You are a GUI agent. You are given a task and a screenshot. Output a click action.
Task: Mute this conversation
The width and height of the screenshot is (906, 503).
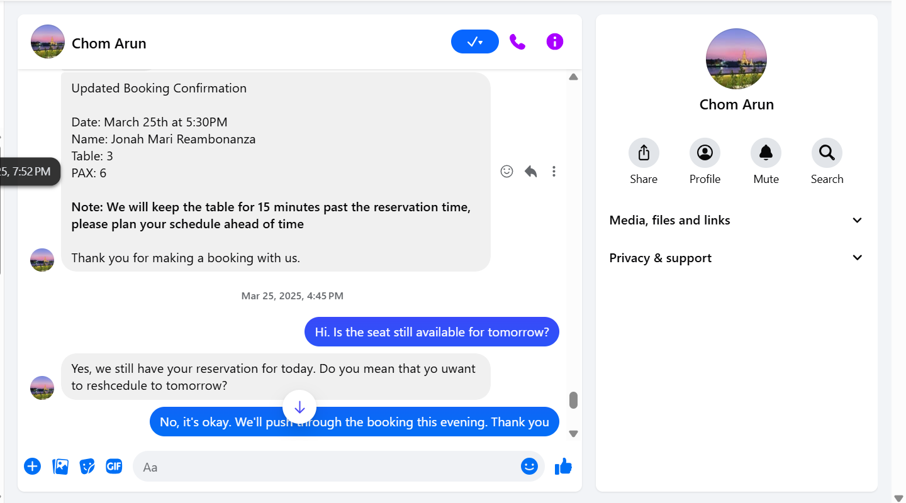(x=766, y=153)
